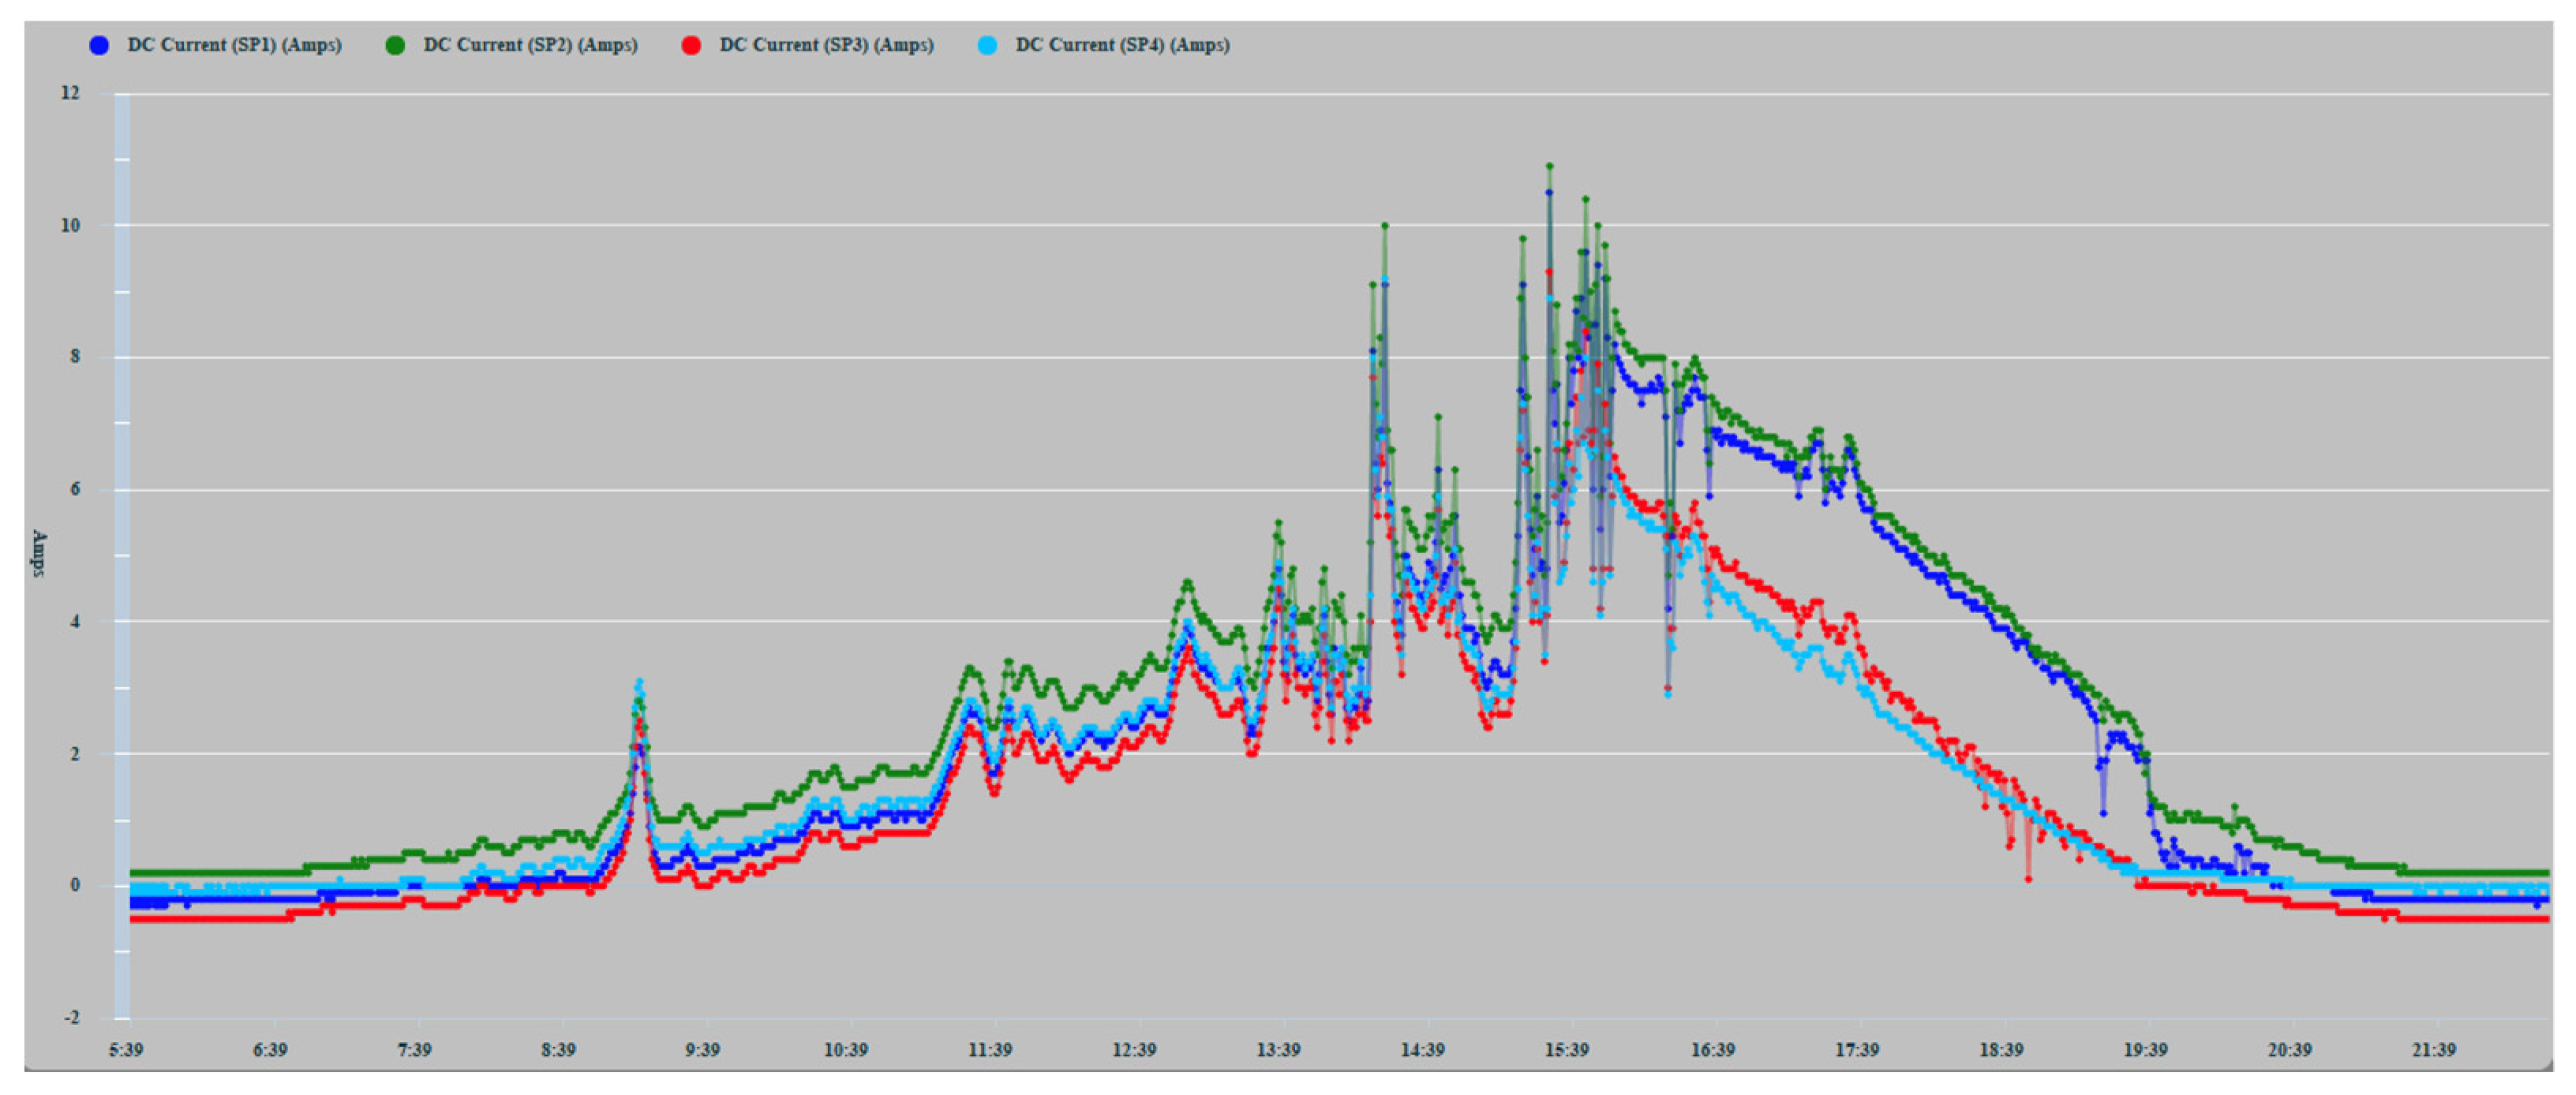Click the cyan SP4 legend dot
The height and width of the screenshot is (1095, 2576).
tap(987, 45)
